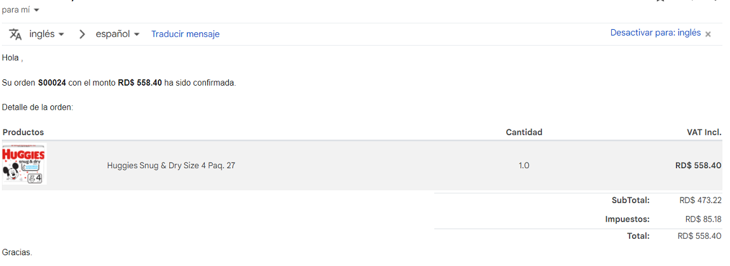
Task: Expand the 'para mí' recipient details
Action: click(36, 10)
